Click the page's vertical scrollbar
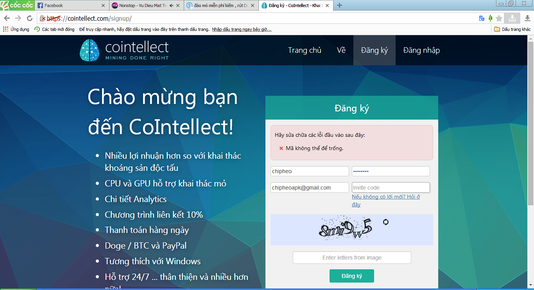 (530, 123)
